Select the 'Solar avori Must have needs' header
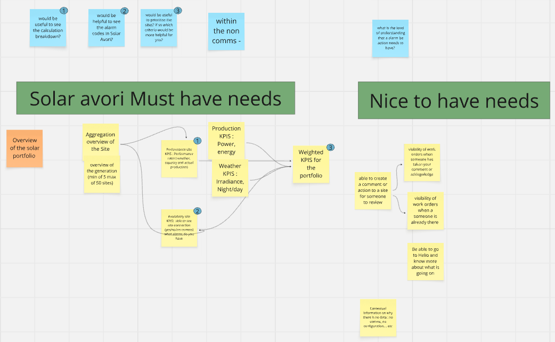Image resolution: width=555 pixels, height=342 pixels. 155,98
